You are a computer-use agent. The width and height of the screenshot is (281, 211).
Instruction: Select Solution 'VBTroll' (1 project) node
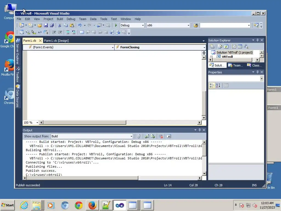click(234, 52)
